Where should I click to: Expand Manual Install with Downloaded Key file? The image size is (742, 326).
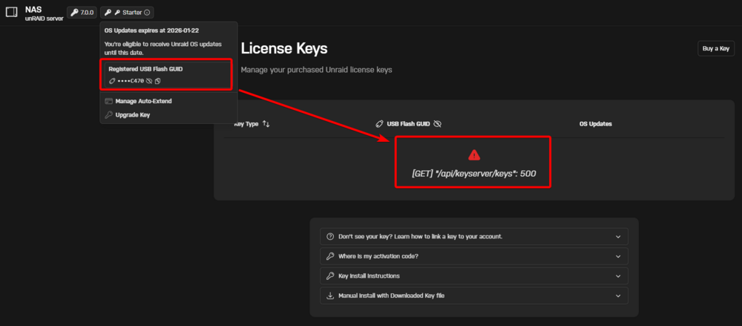[474, 296]
